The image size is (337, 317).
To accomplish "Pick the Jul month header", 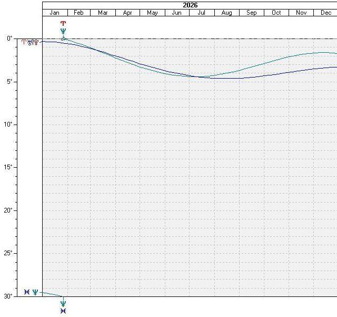I will (202, 13).
